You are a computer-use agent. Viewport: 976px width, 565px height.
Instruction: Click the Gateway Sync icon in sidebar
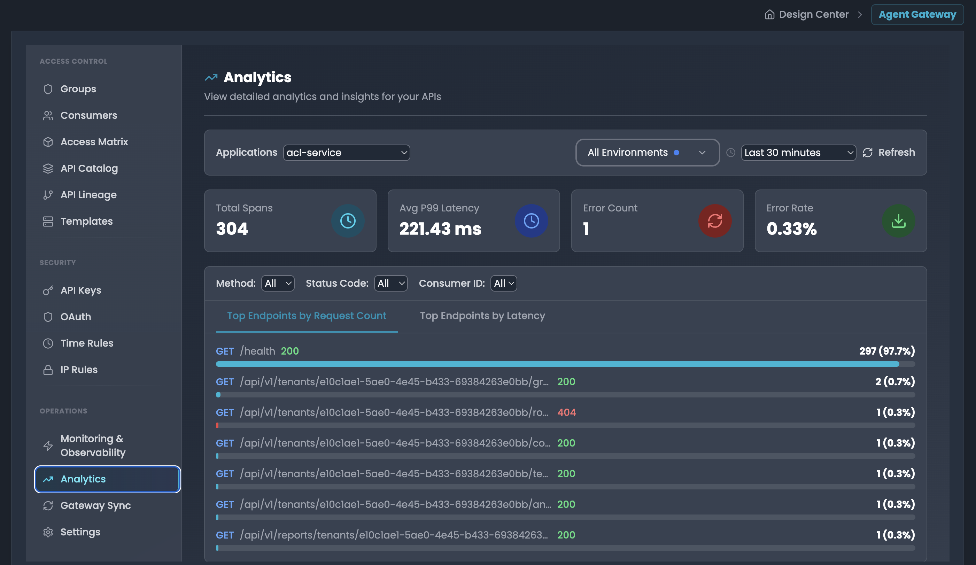click(x=48, y=506)
